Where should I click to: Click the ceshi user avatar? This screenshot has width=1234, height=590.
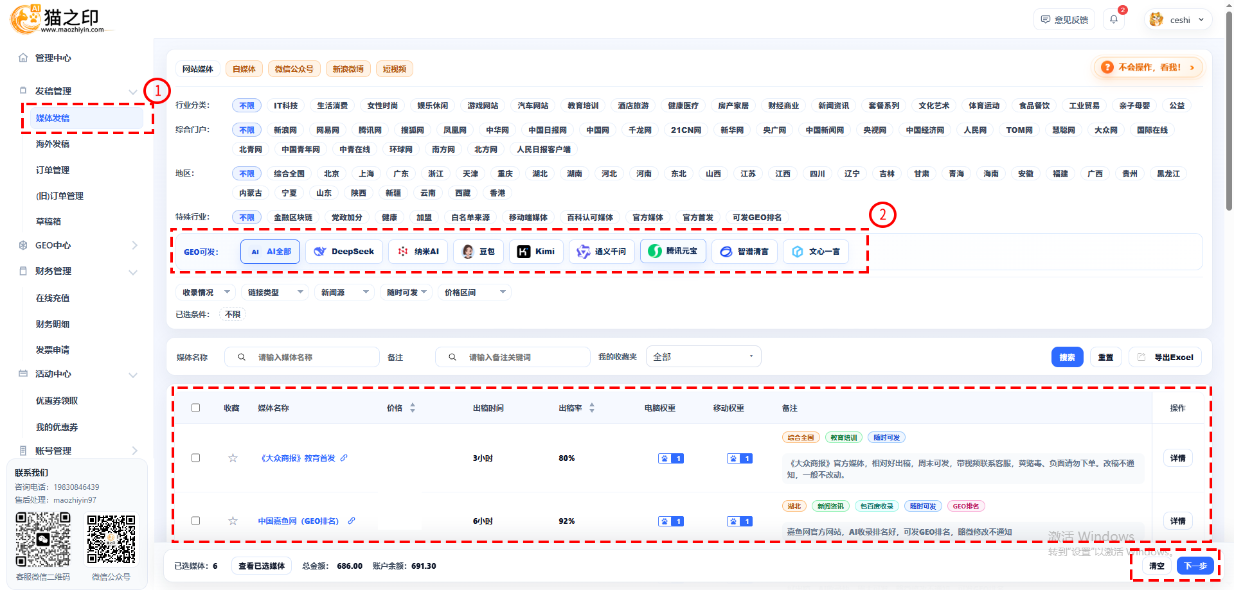tap(1156, 19)
